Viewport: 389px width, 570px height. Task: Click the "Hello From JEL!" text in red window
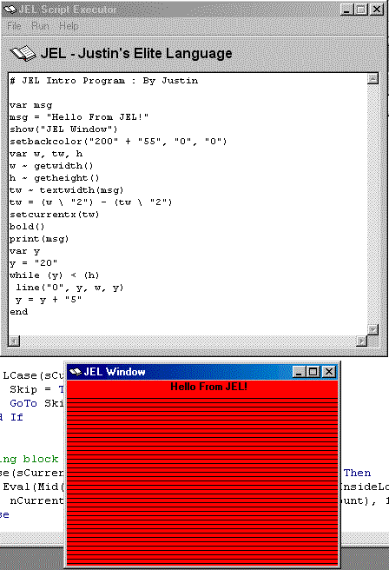point(209,387)
